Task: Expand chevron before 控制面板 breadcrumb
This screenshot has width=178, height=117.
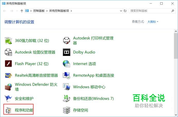Action: pos(31,11)
